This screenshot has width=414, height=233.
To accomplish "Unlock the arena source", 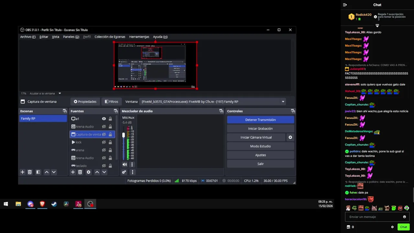I will [110, 150].
